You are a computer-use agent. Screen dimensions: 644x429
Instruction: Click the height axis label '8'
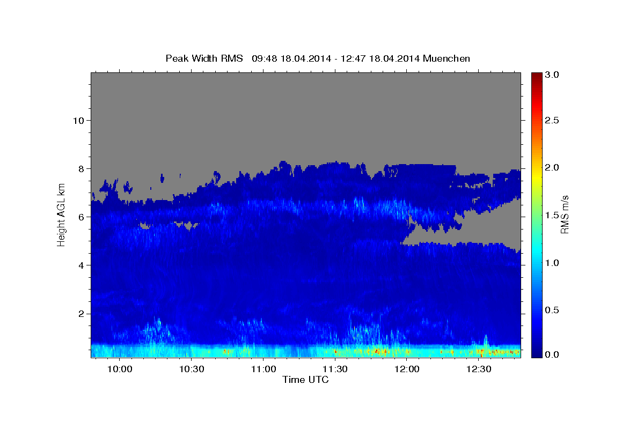coord(82,169)
